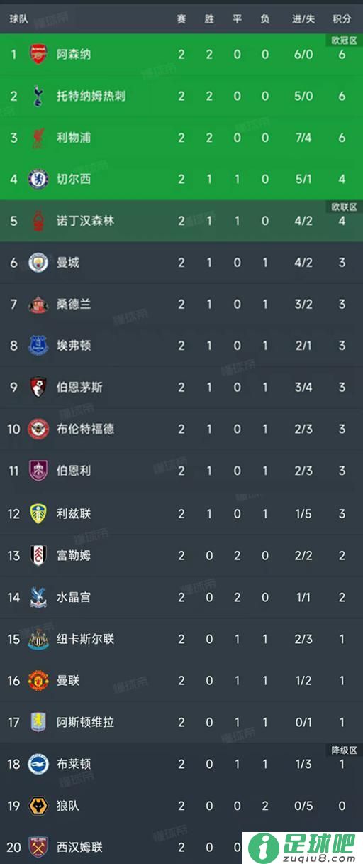Image resolution: width=363 pixels, height=864 pixels.
Task: Click the Arsenal club crest
Action: click(x=38, y=54)
